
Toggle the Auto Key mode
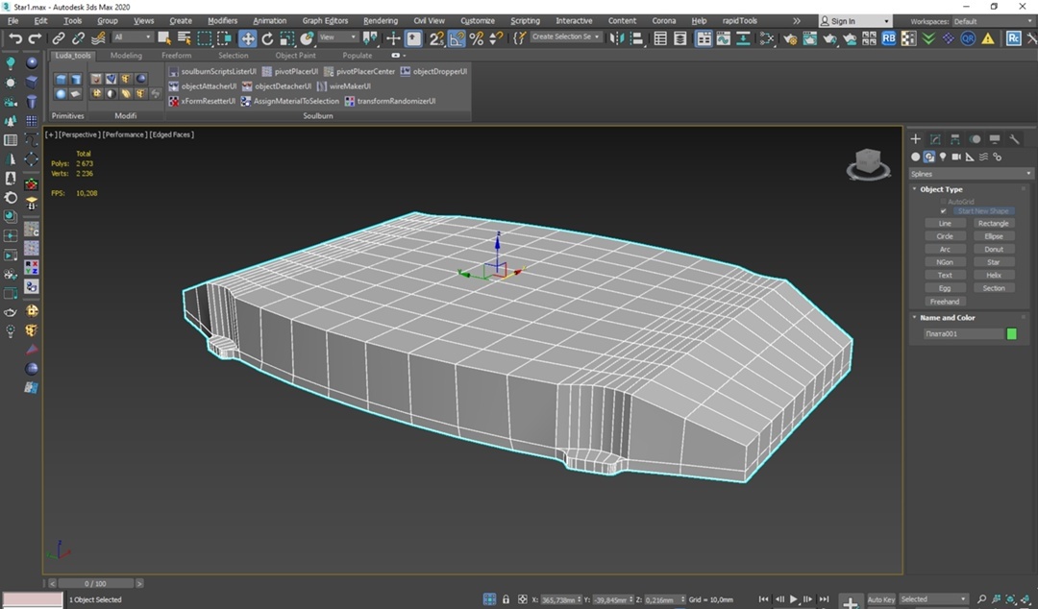(x=880, y=599)
